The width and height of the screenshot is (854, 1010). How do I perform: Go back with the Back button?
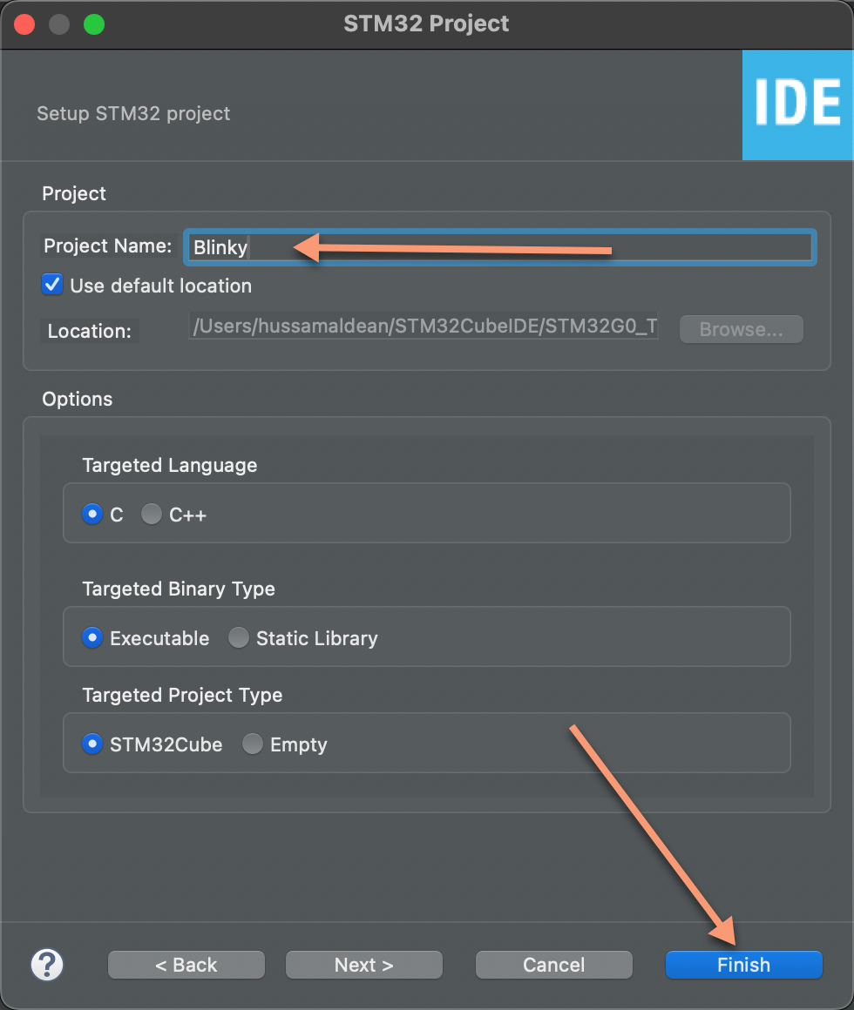tap(186, 965)
